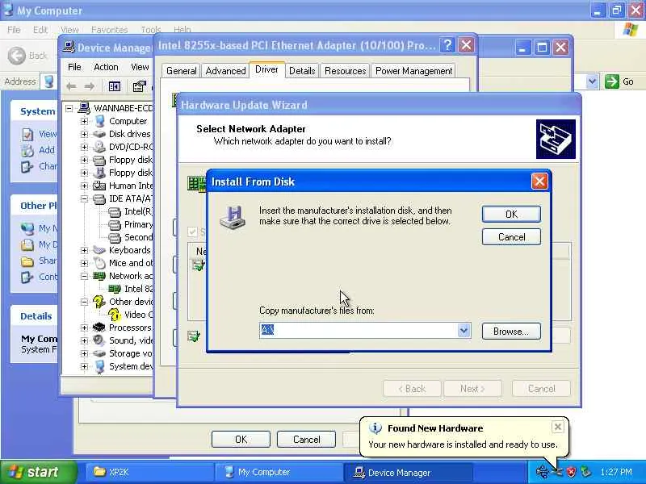Expand the Disk drives node
646x484 pixels.
click(84, 134)
